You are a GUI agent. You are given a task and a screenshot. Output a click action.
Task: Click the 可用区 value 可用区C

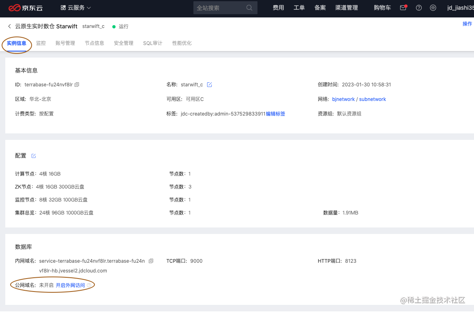195,99
